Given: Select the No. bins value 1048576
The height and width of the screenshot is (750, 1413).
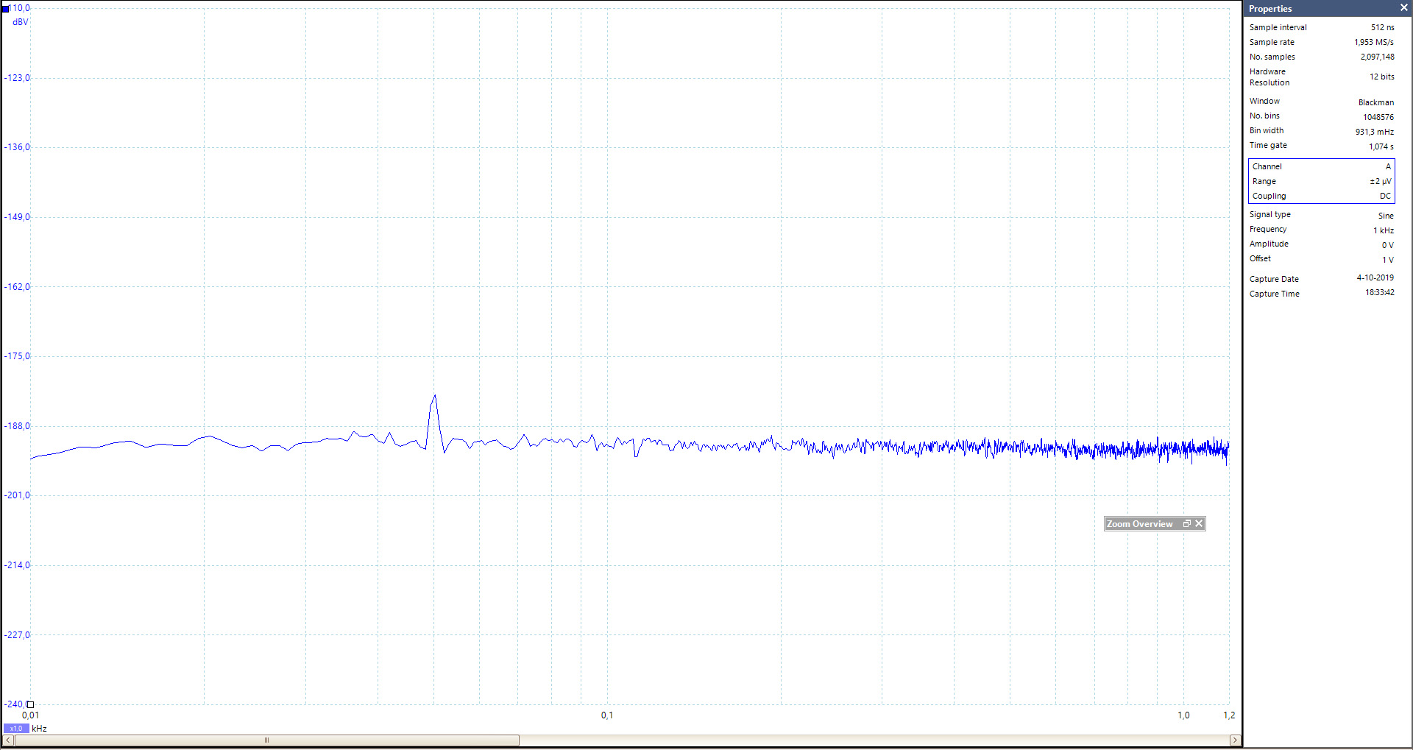Looking at the screenshot, I should (x=1378, y=117).
